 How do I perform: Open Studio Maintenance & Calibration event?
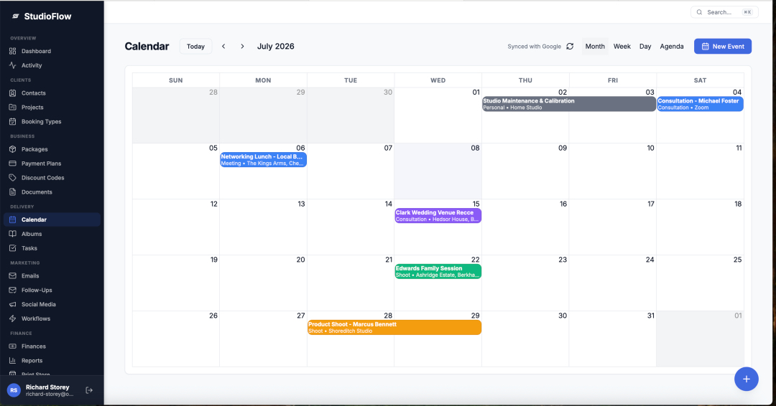click(x=569, y=104)
